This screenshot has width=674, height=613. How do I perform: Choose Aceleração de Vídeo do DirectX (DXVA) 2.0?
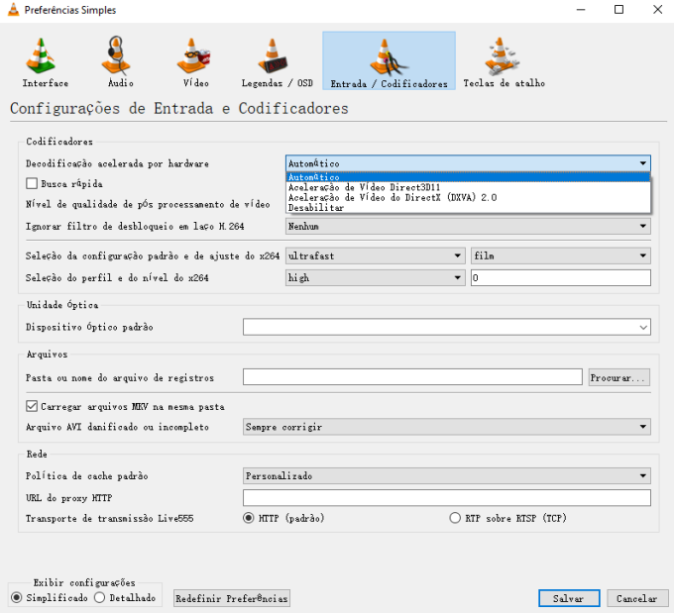[468, 198]
